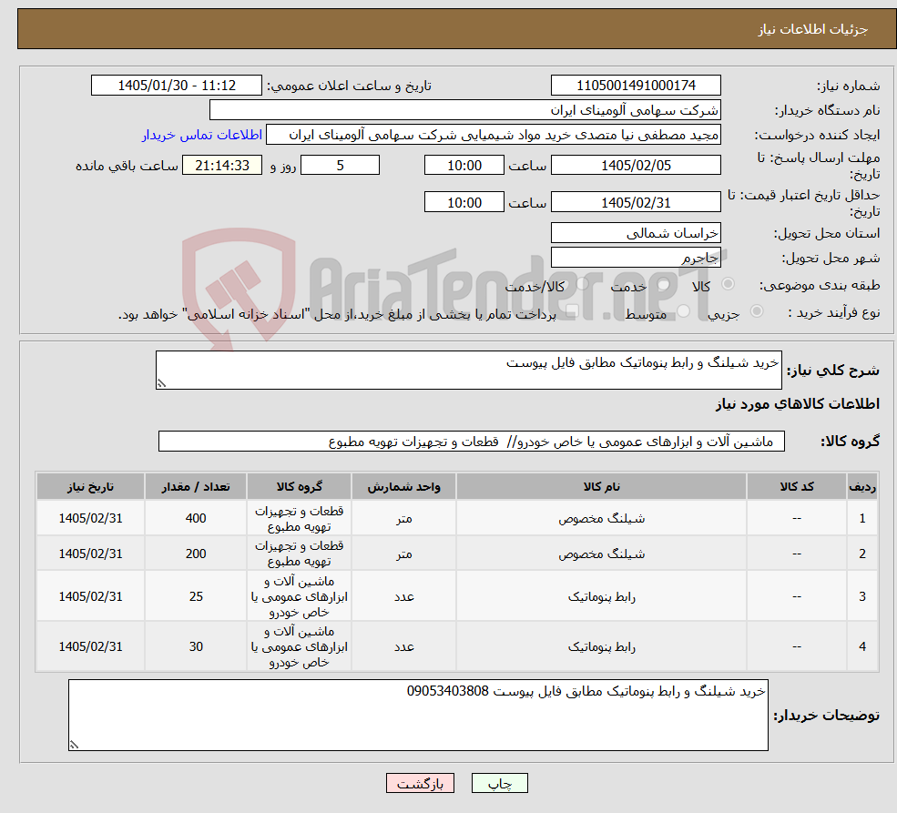The height and width of the screenshot is (813, 897).
Task: Click the request creator field
Action: pos(493,135)
